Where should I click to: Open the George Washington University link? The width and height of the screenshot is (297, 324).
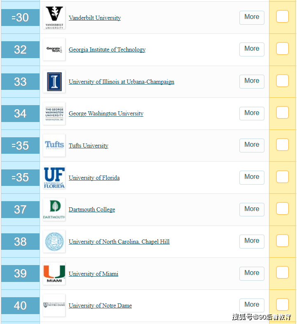[106, 114]
